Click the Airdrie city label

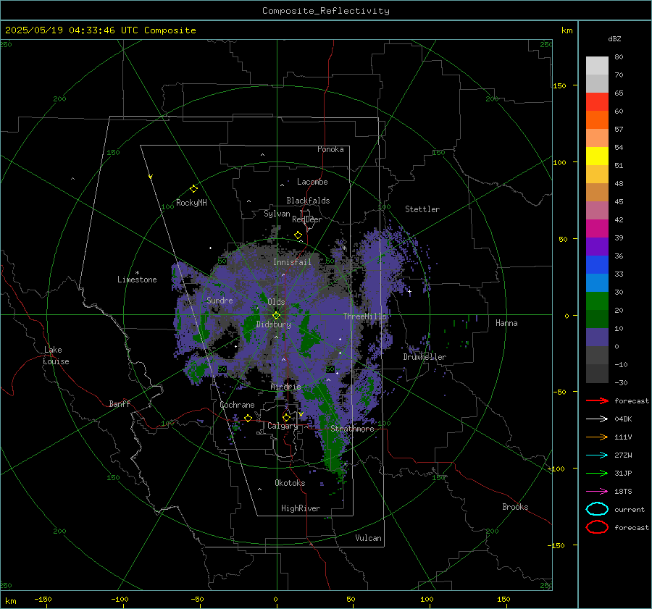click(285, 387)
